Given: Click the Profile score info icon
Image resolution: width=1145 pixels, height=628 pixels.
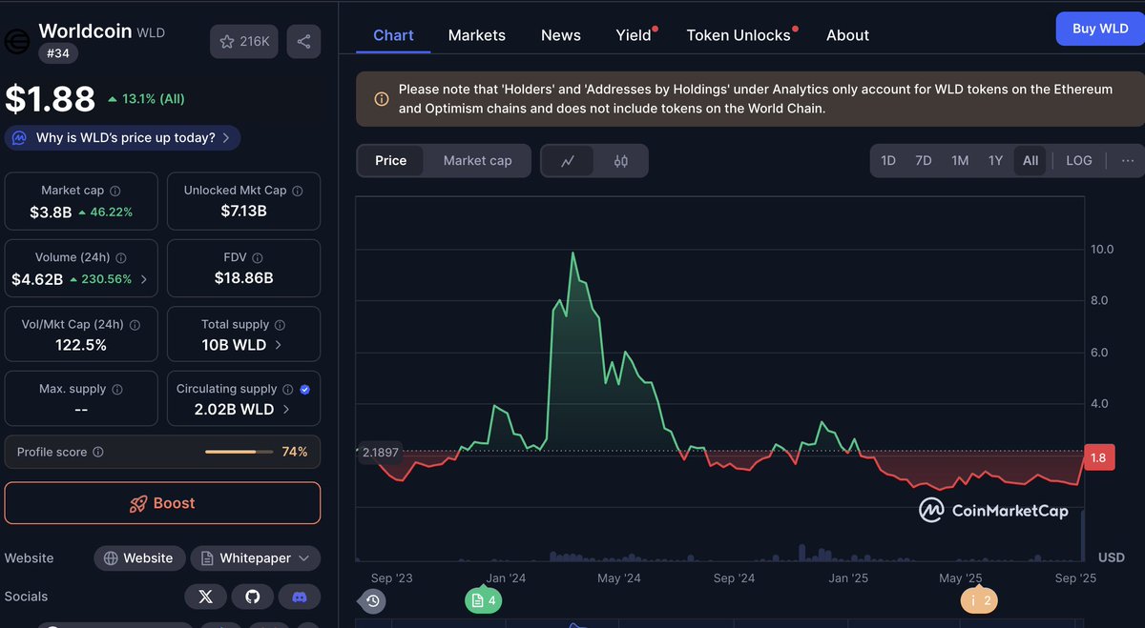Looking at the screenshot, I should (x=98, y=452).
